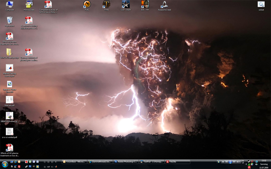271x169 pixels.
Task: Switch to ForumBase taskbar button
Action: 75,162
